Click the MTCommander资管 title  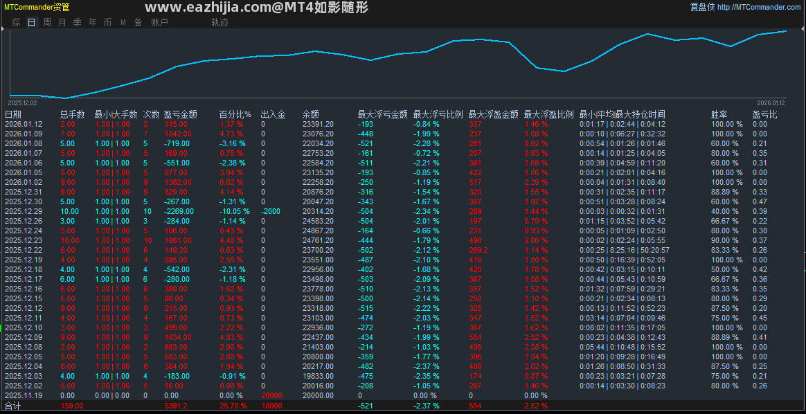(37, 7)
